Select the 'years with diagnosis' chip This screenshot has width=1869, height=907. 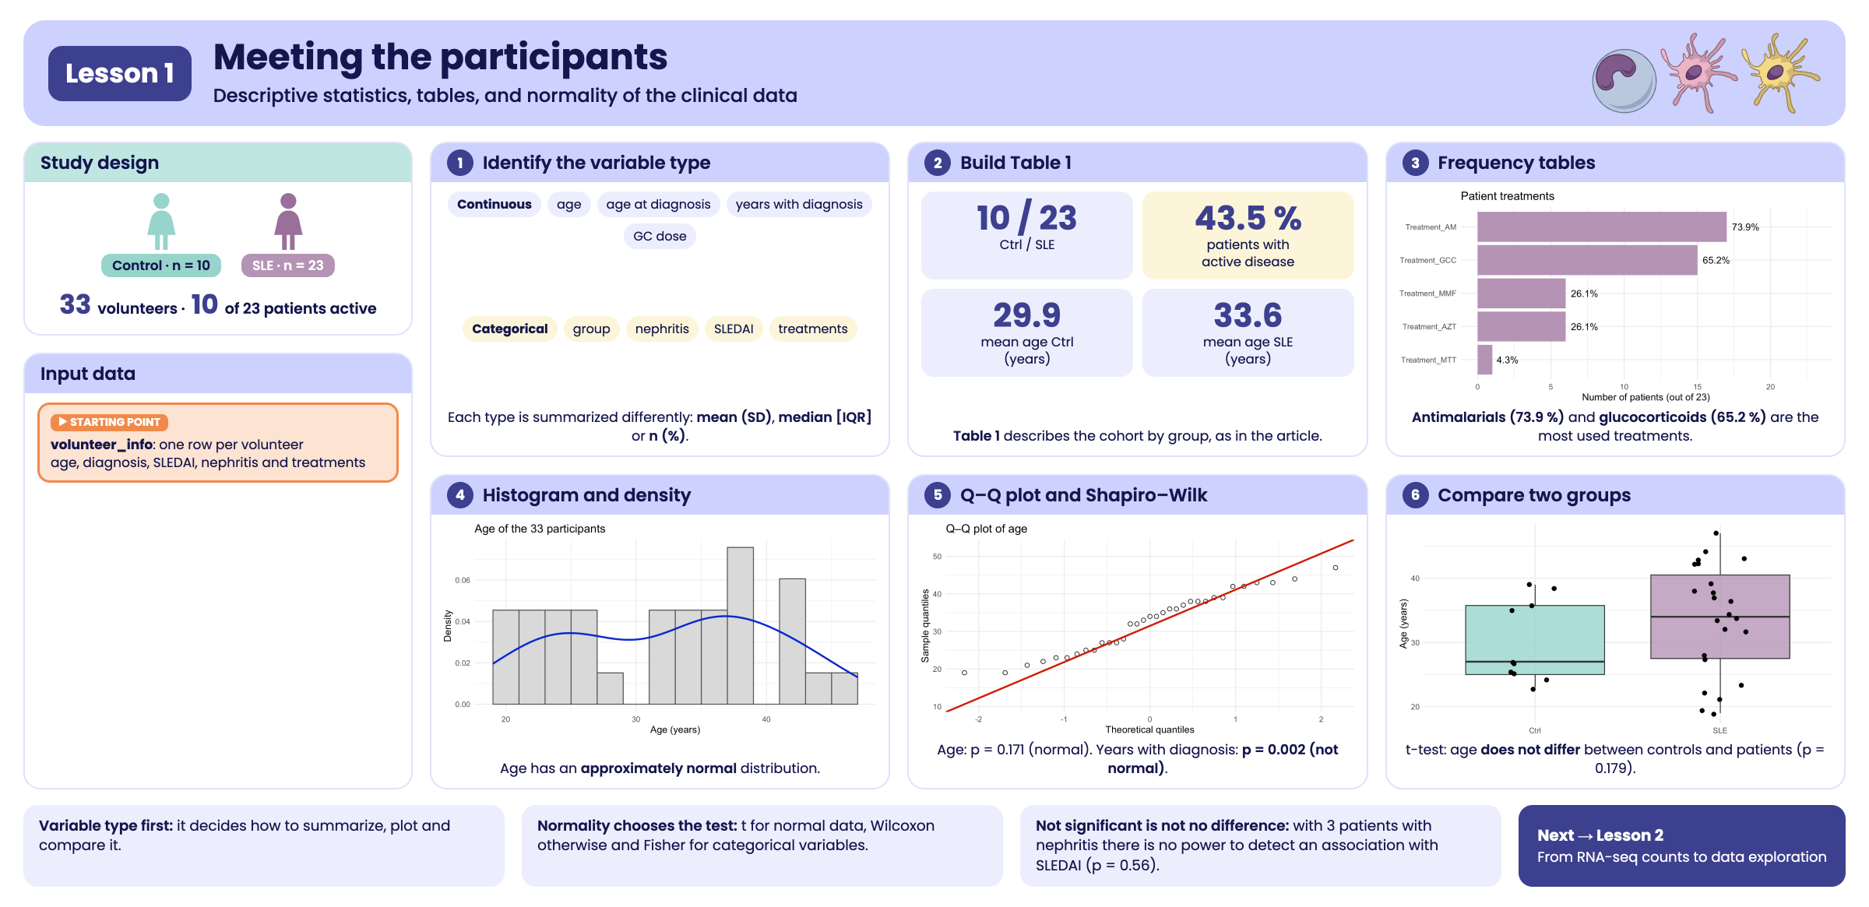(799, 204)
